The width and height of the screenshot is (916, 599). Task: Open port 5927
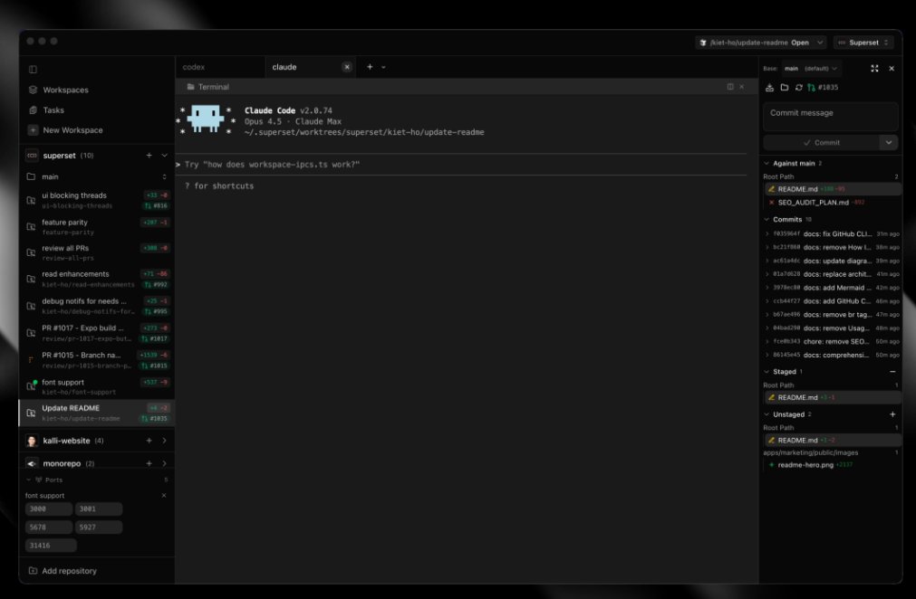point(99,528)
